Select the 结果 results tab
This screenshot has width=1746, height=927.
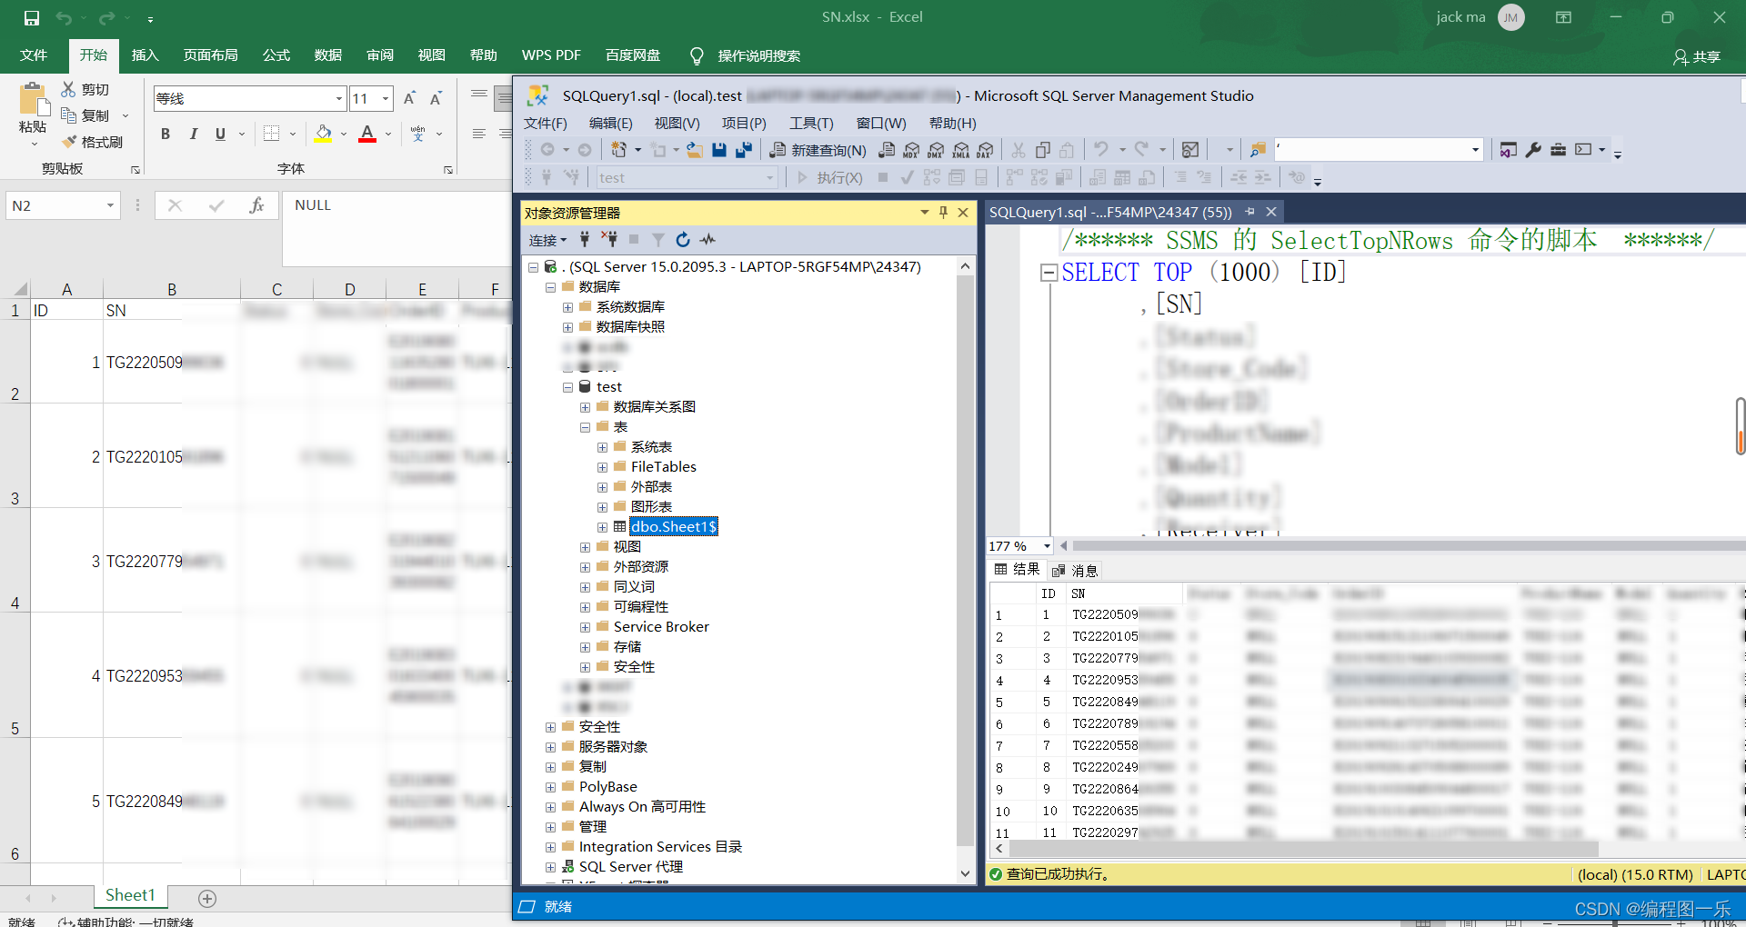[x=1017, y=569]
